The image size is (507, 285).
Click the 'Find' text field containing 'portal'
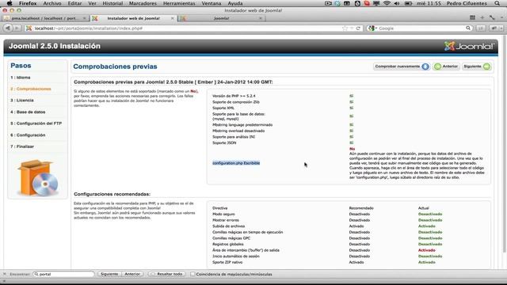coord(63,274)
